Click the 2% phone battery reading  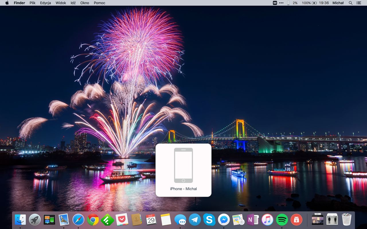[x=295, y=3]
